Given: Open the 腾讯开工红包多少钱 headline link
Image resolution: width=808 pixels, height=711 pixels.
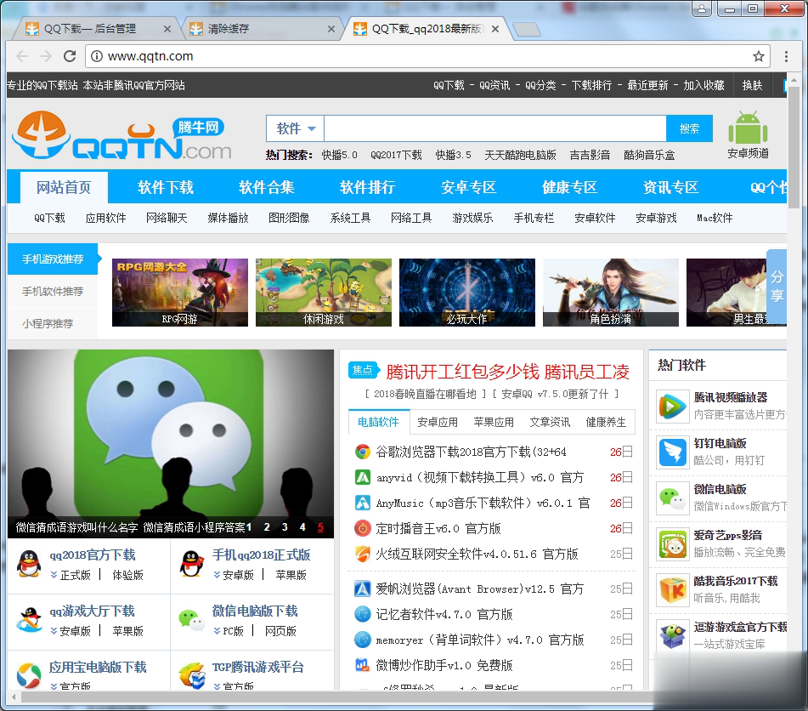Looking at the screenshot, I should coord(508,372).
